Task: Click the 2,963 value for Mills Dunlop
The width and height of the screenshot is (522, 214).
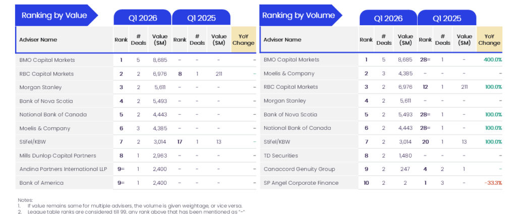Action: click(160, 156)
